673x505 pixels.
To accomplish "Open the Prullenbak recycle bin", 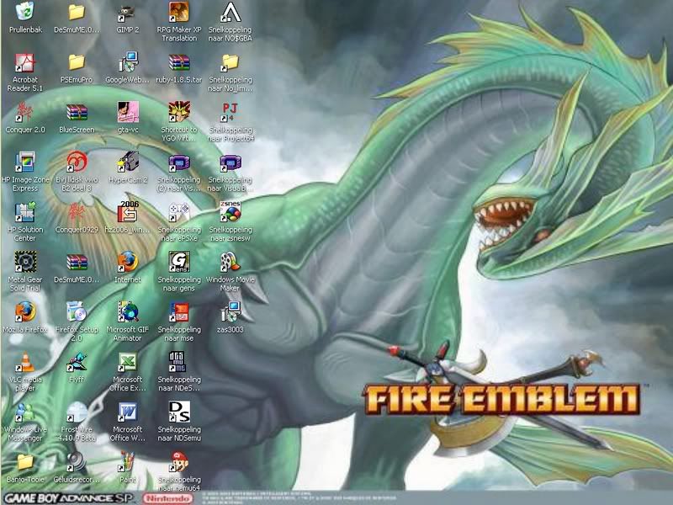I will point(25,12).
